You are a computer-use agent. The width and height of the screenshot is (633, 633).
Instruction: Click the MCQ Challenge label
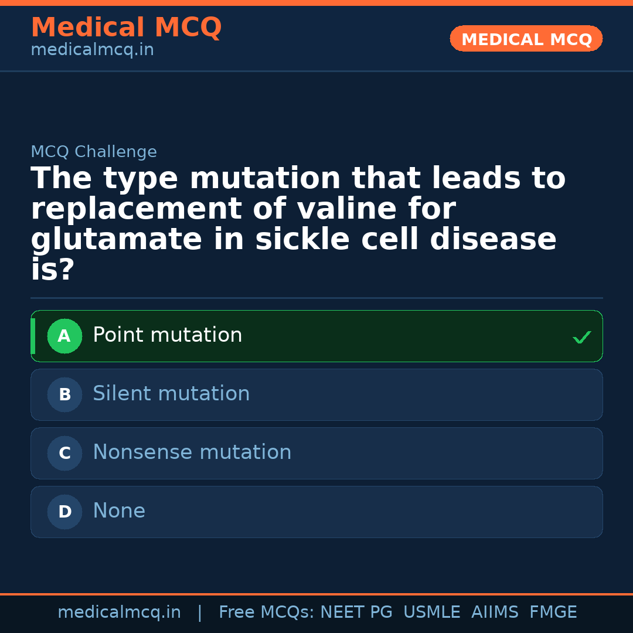point(94,152)
